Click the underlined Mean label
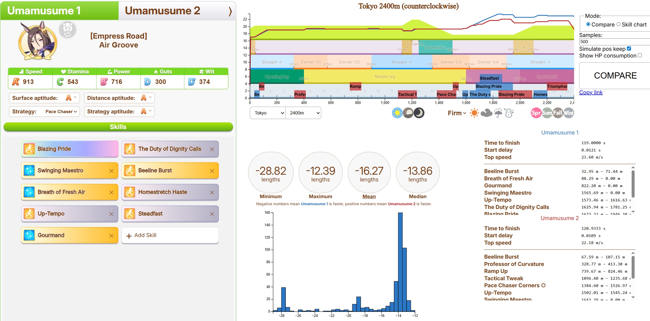The height and width of the screenshot is (321, 650). coord(369,197)
